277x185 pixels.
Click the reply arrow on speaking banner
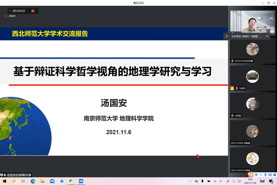coord(267,36)
